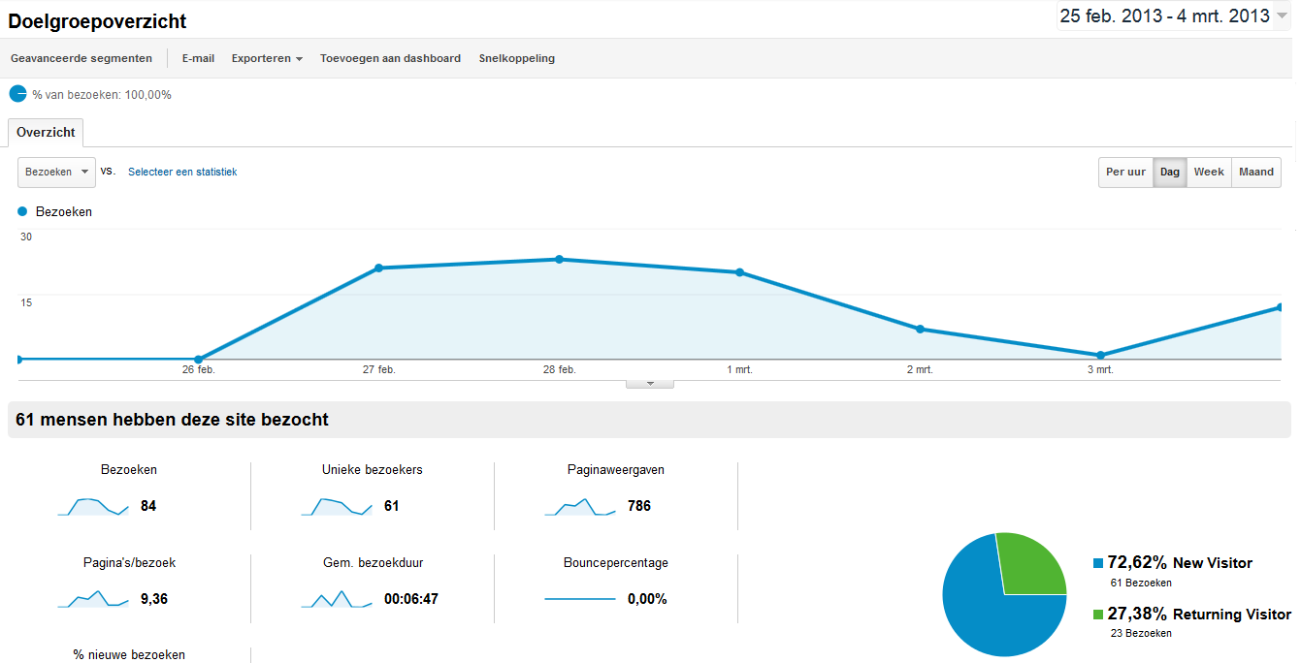Switch the chart to Per uur view
Image resolution: width=1301 pixels, height=663 pixels.
[x=1125, y=173]
